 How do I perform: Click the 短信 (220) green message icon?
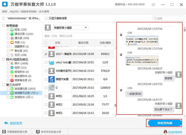pyautogui.click(x=12, y=30)
